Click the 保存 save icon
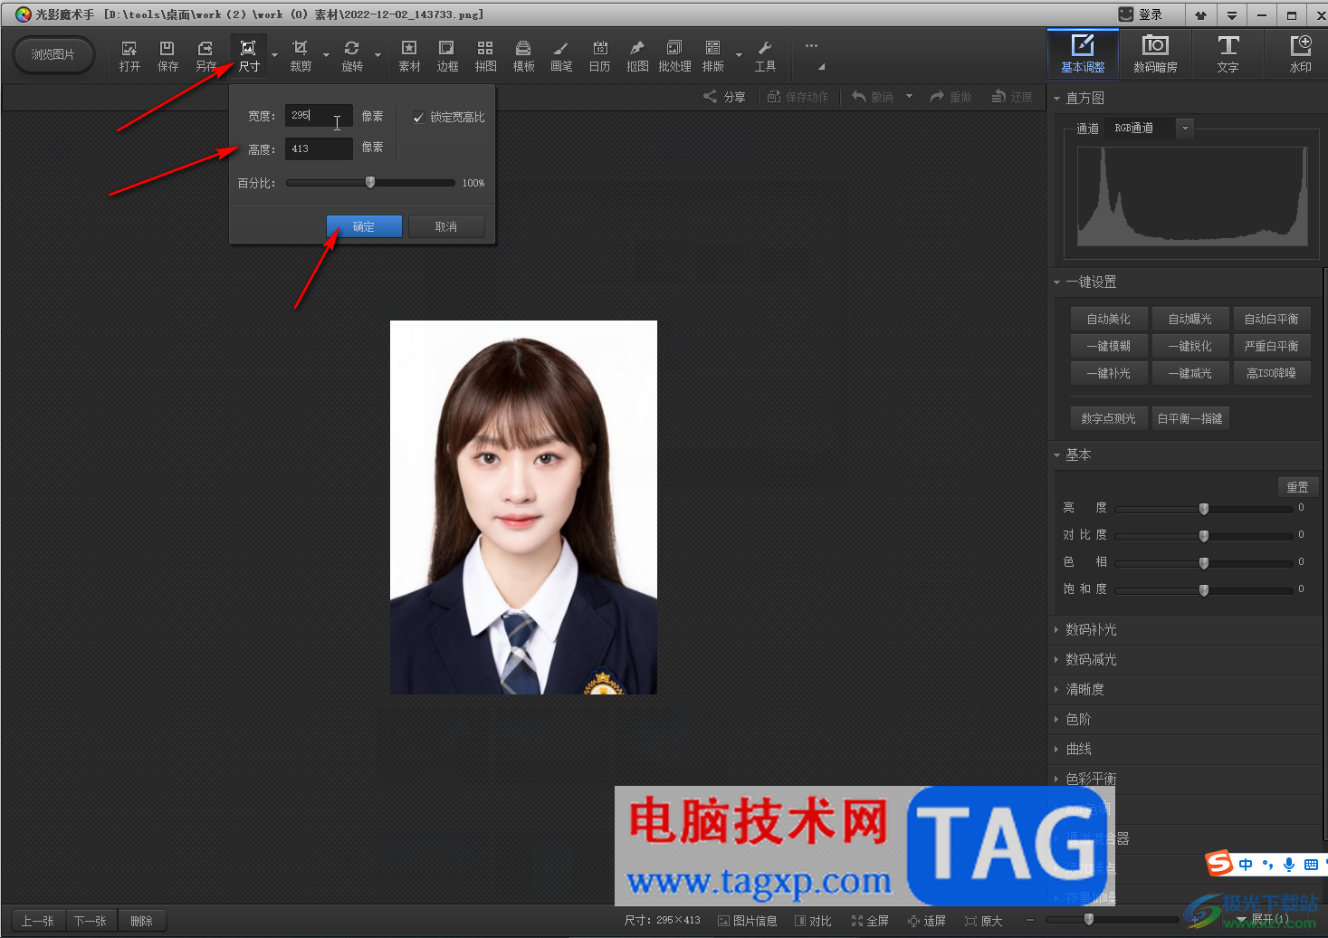Image resolution: width=1328 pixels, height=938 pixels. 167,55
